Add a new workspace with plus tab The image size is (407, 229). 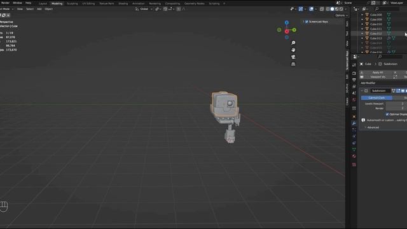pos(224,4)
